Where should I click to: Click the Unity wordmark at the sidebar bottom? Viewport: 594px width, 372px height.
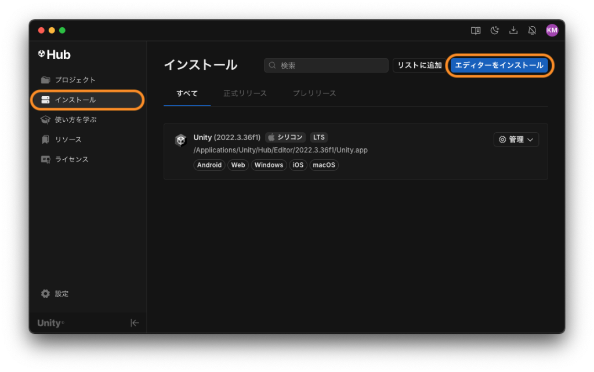click(50, 323)
